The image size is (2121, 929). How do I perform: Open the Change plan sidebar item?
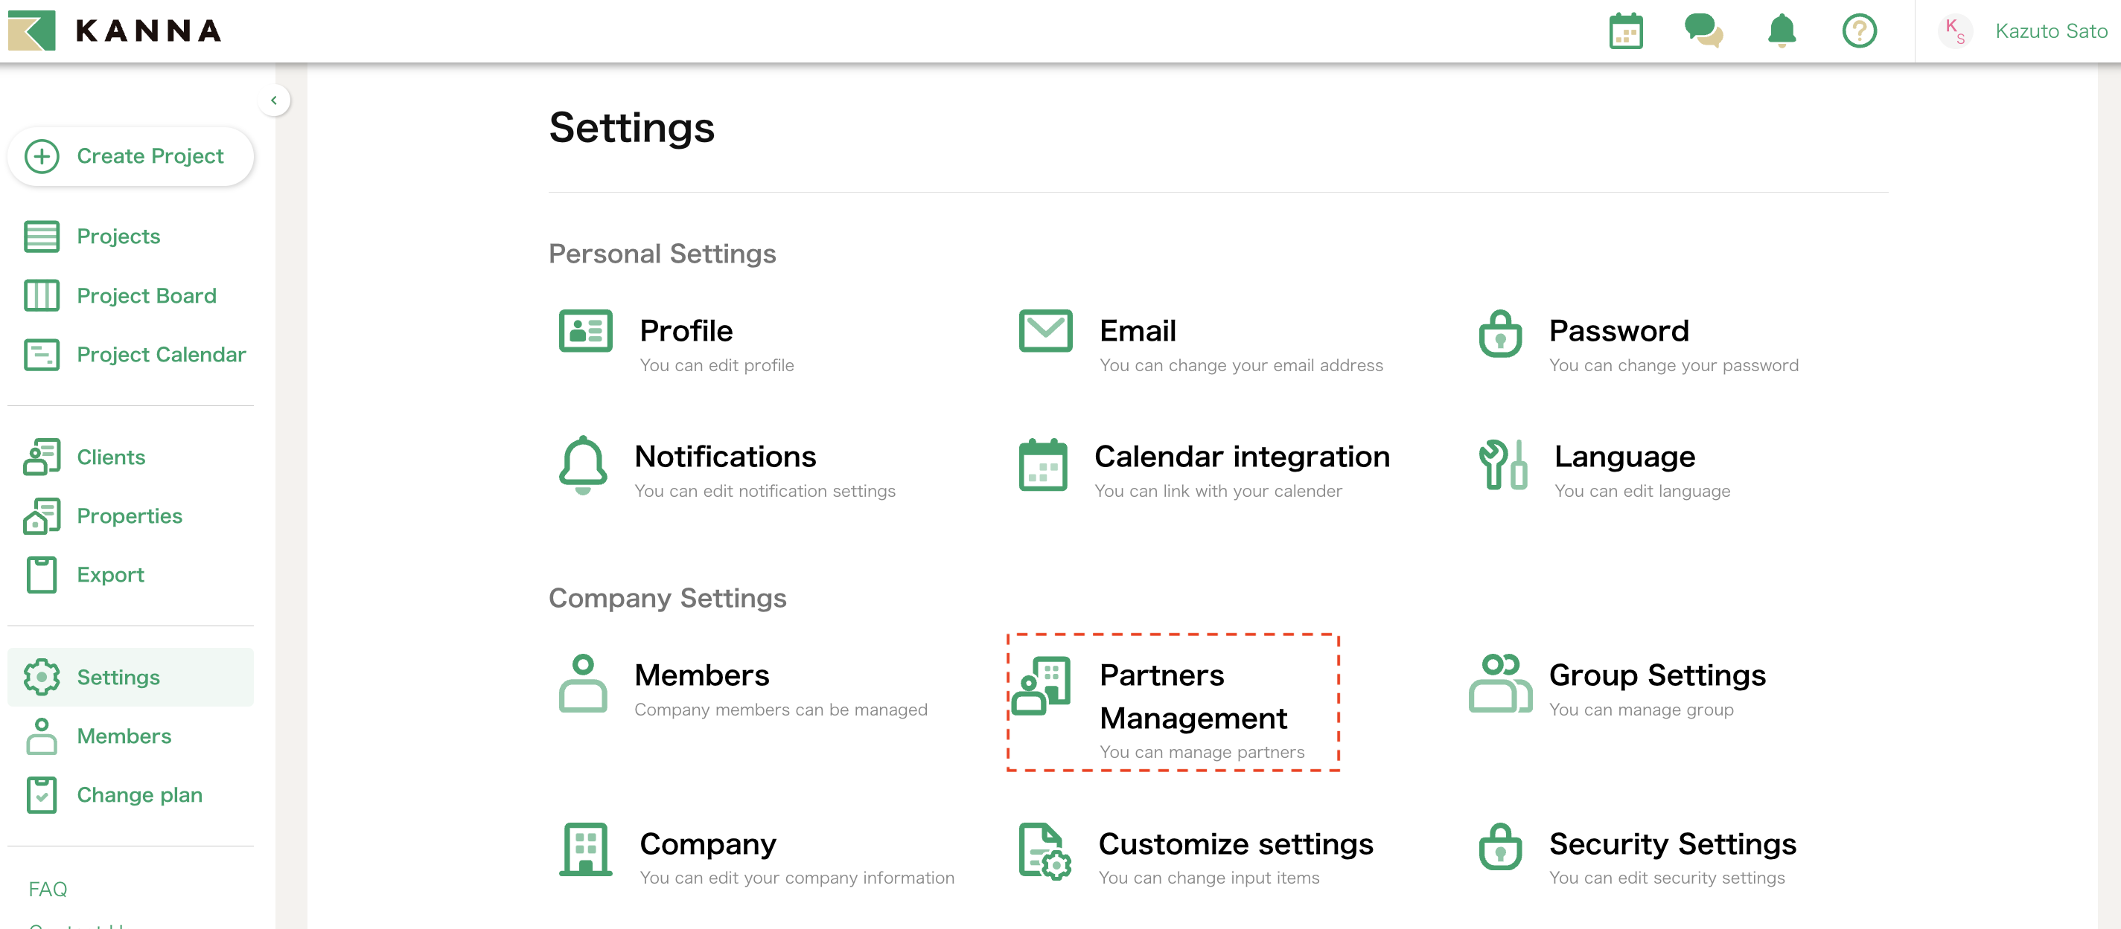[x=138, y=794]
